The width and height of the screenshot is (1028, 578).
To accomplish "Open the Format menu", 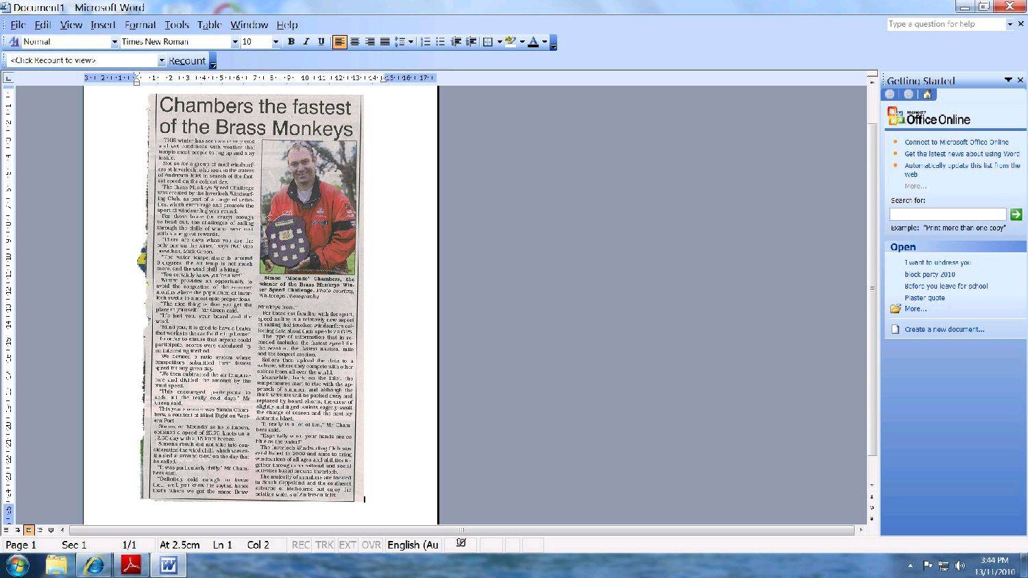I will (x=140, y=25).
